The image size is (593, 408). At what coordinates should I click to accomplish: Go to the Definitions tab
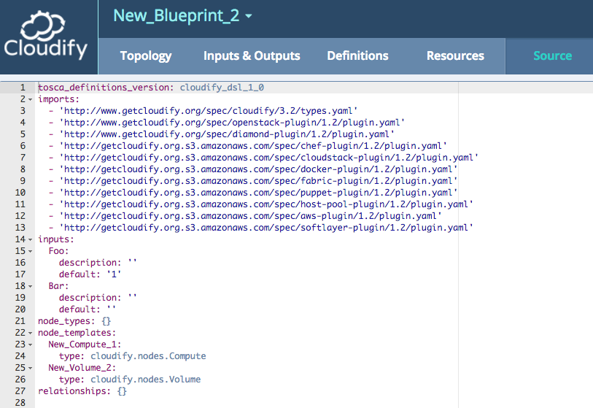click(x=357, y=56)
